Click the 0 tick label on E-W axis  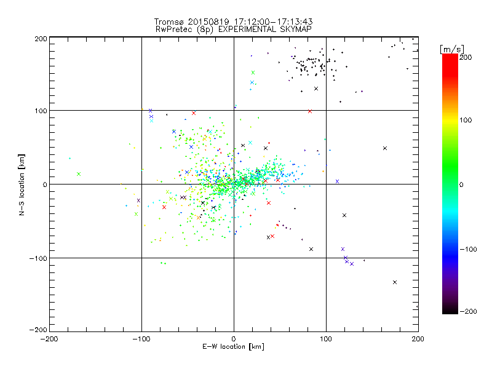(x=234, y=339)
